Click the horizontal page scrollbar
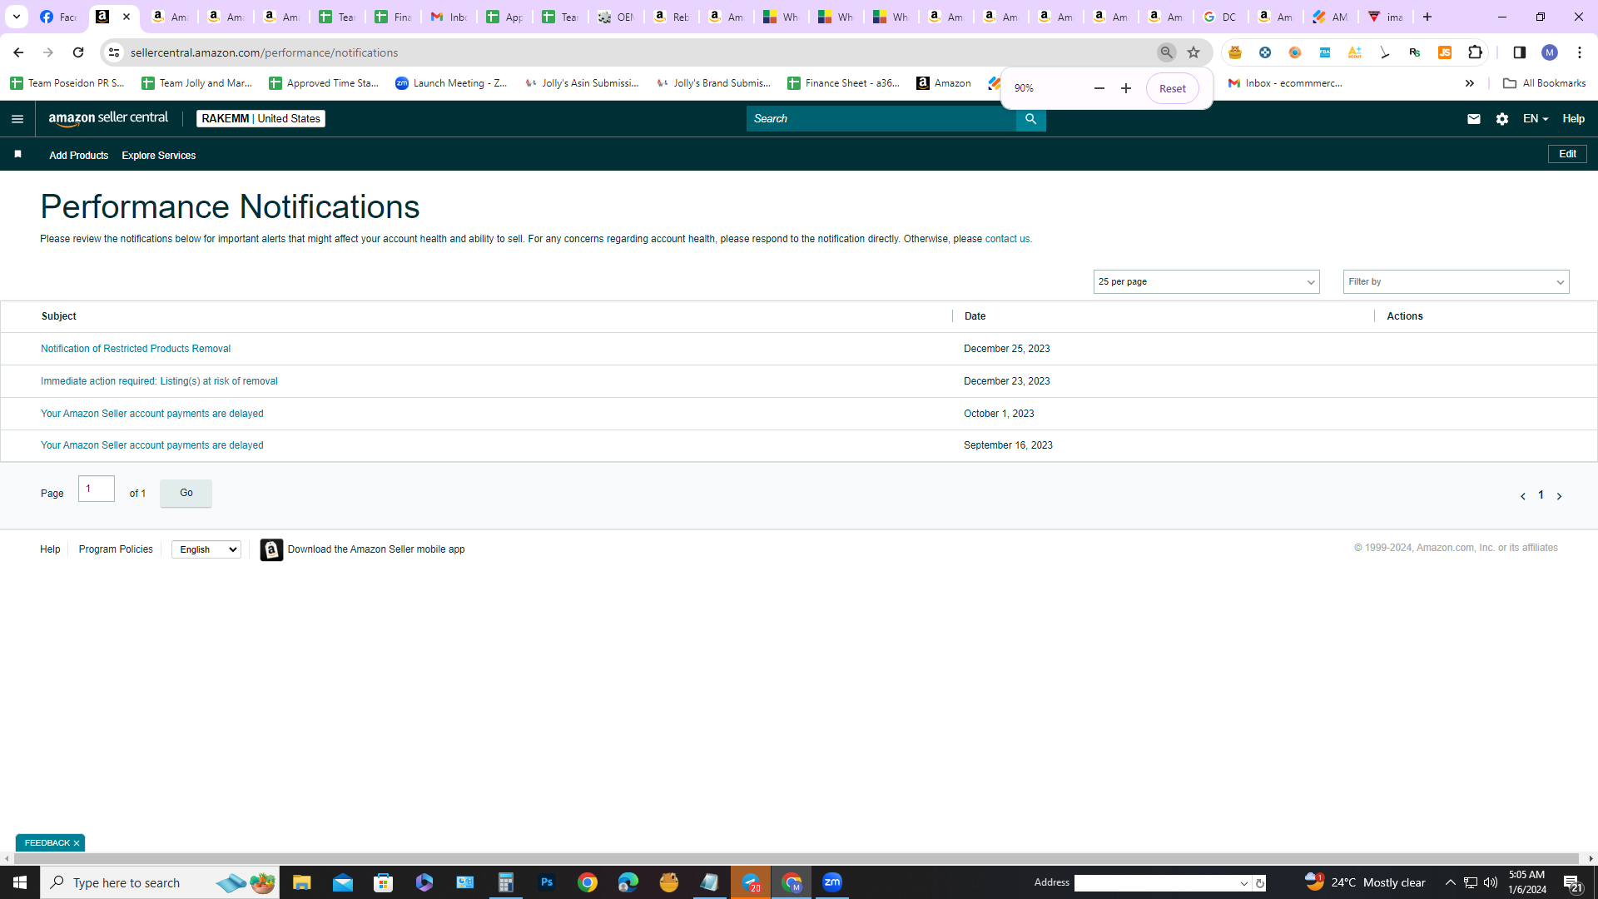Screen dimensions: 1598x899 click(795, 858)
